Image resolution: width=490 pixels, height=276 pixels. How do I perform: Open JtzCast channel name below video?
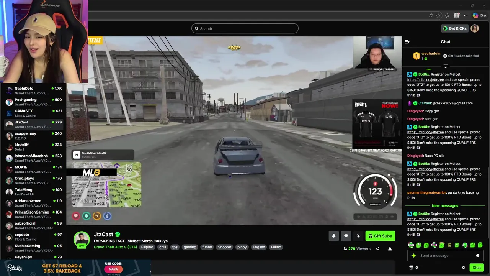point(103,234)
